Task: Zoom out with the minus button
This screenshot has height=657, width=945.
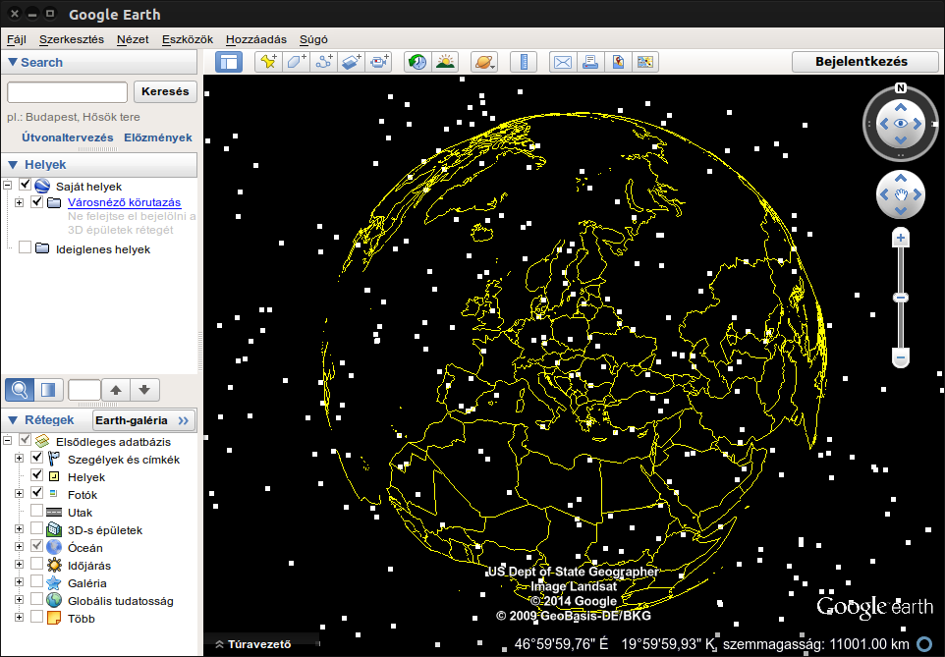Action: 901,358
